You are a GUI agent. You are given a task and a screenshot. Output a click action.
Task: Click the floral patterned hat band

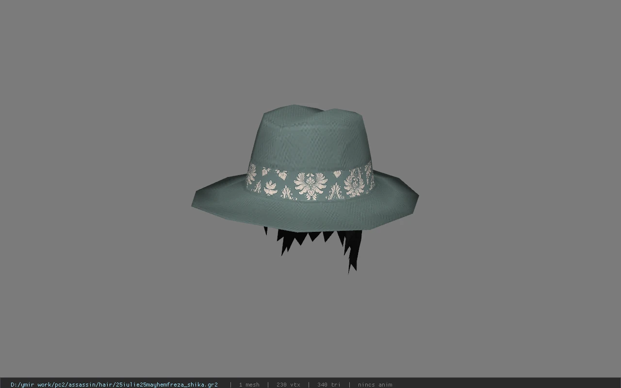[310, 181]
